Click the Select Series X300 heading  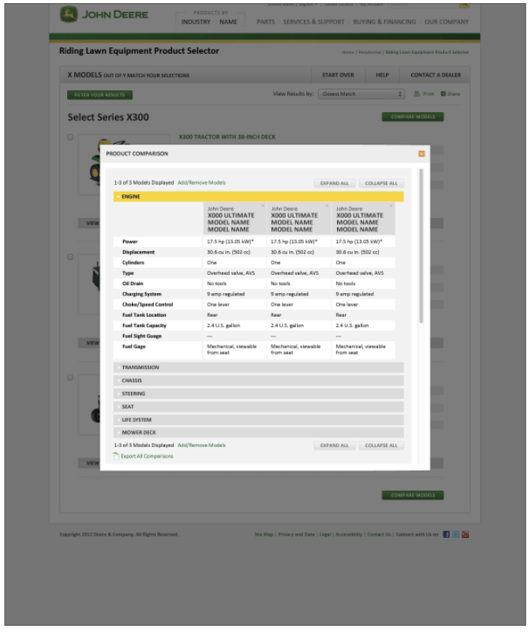(108, 117)
